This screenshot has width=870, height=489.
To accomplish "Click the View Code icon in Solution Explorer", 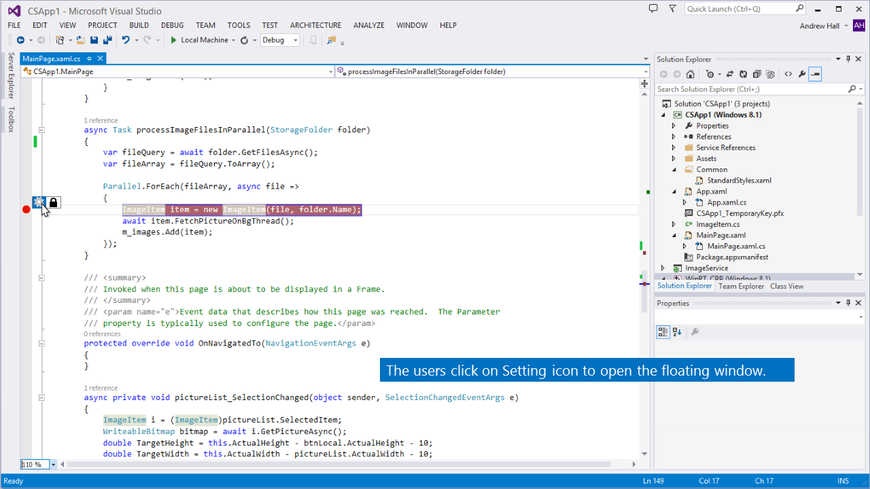I will point(788,74).
